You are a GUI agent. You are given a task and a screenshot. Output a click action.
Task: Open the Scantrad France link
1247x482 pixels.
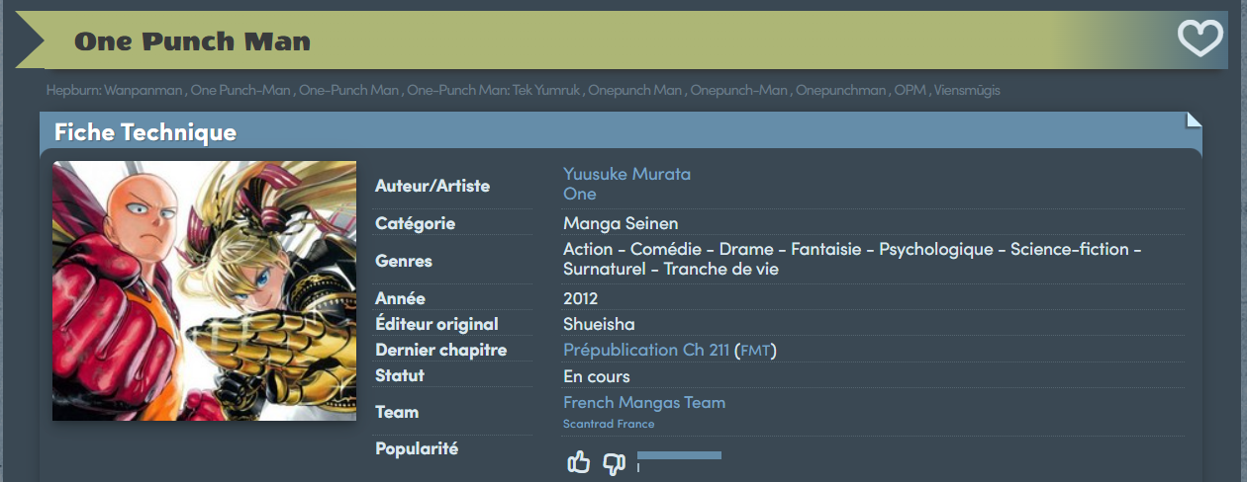pyautogui.click(x=609, y=424)
